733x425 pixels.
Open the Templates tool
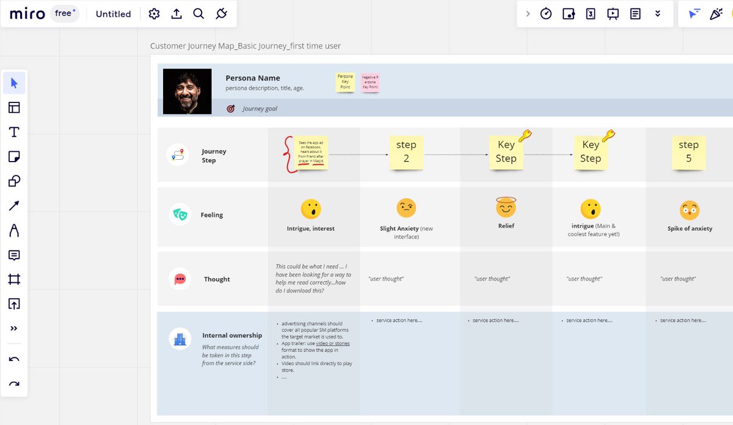coord(14,108)
